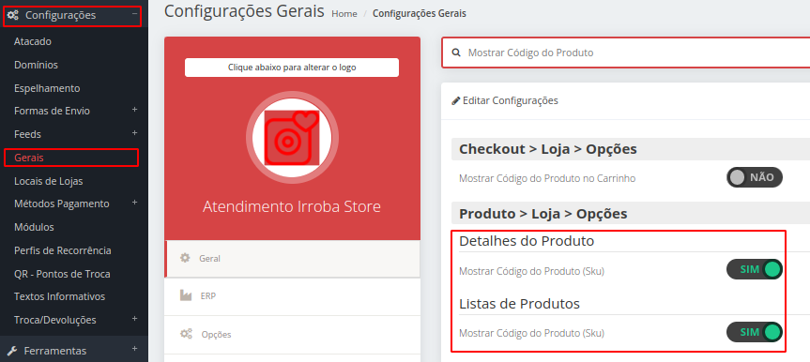Open Domínios menu item
Viewport: 810px width, 362px height.
click(x=37, y=65)
